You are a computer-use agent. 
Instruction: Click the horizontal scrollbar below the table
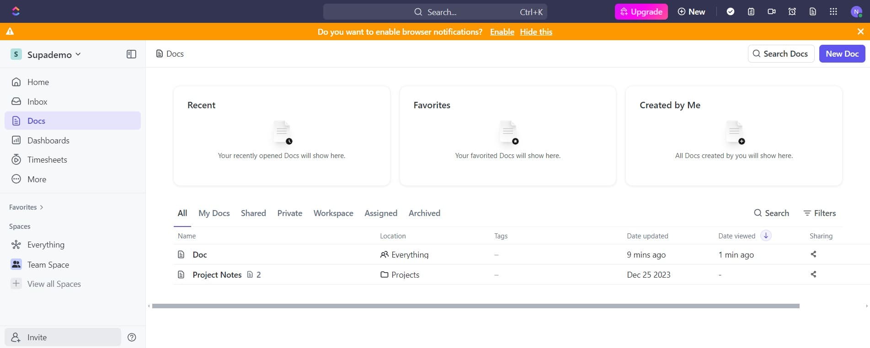pos(475,306)
